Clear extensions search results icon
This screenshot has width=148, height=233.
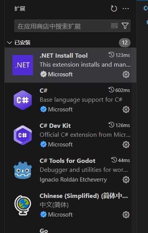(x=114, y=26)
